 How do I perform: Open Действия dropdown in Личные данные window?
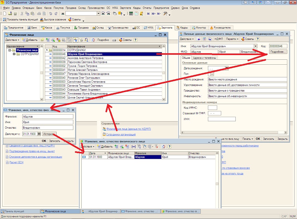pos(187,39)
